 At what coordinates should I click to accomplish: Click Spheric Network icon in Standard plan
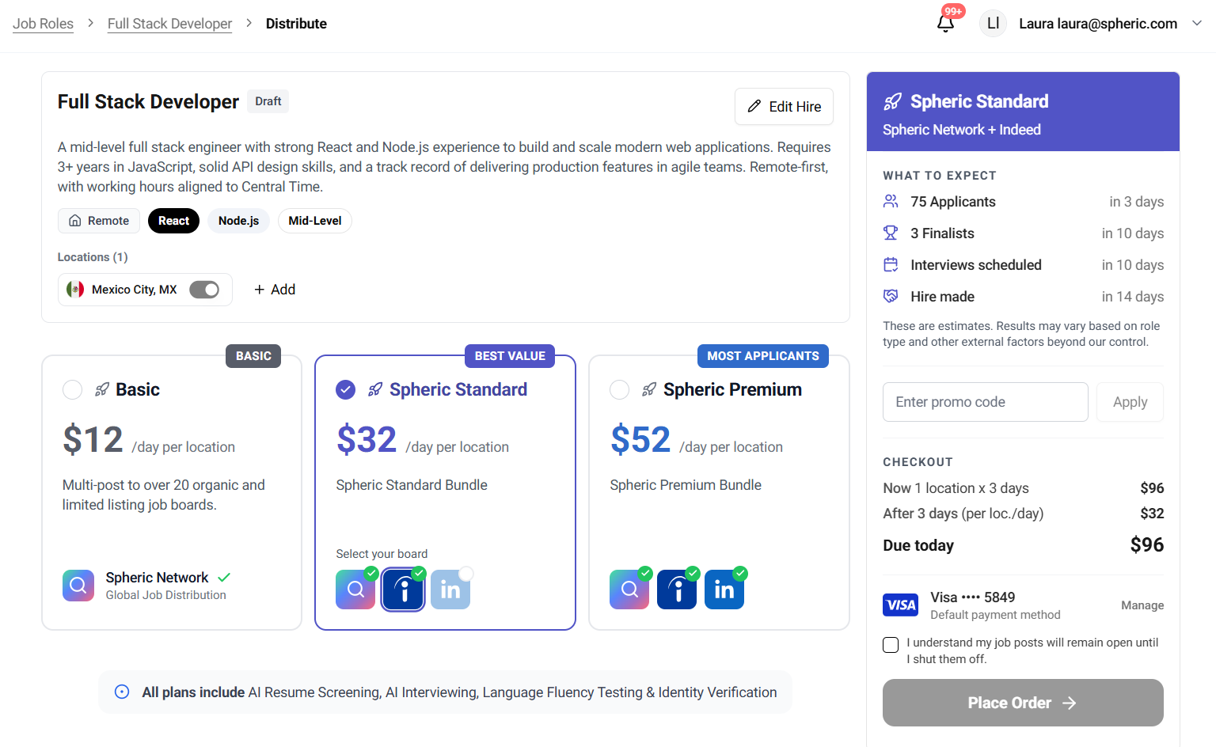tap(355, 590)
